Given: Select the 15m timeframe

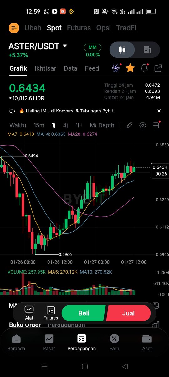Looking at the screenshot, I should 39,125.
